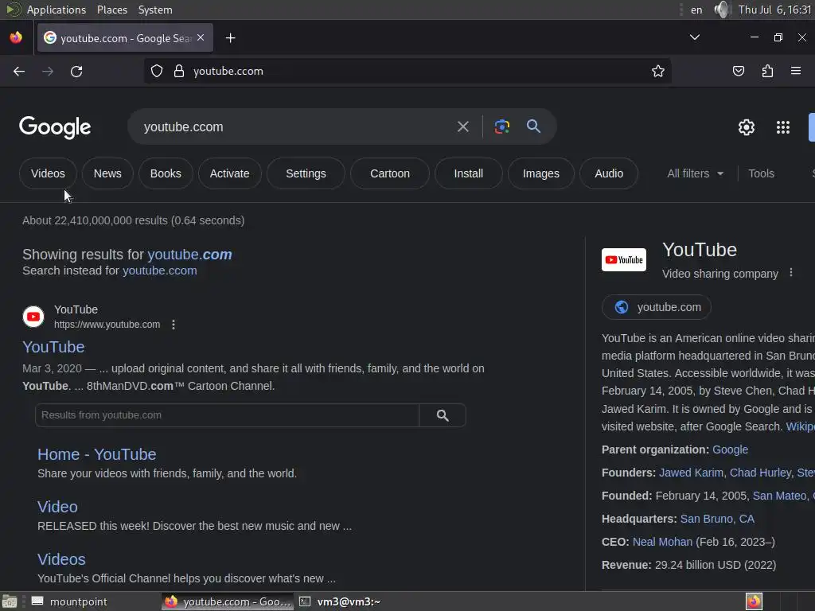This screenshot has height=611, width=815.
Task: Click the youtube.com website button in panel
Action: (x=656, y=307)
